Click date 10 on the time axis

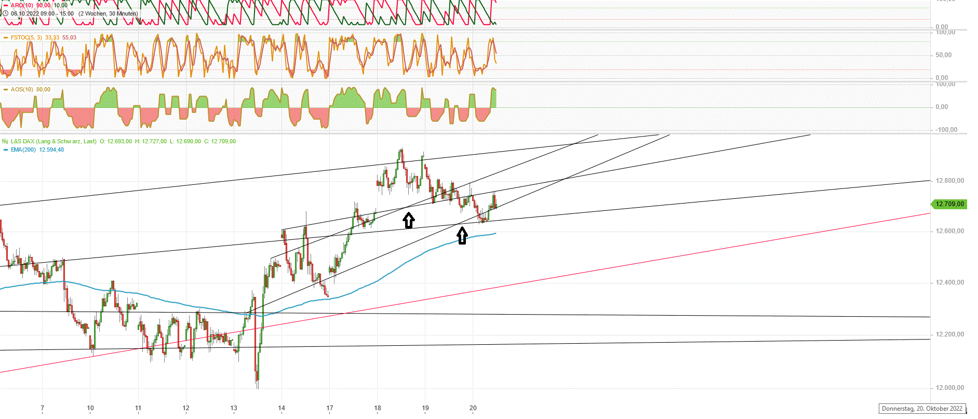pyautogui.click(x=90, y=408)
